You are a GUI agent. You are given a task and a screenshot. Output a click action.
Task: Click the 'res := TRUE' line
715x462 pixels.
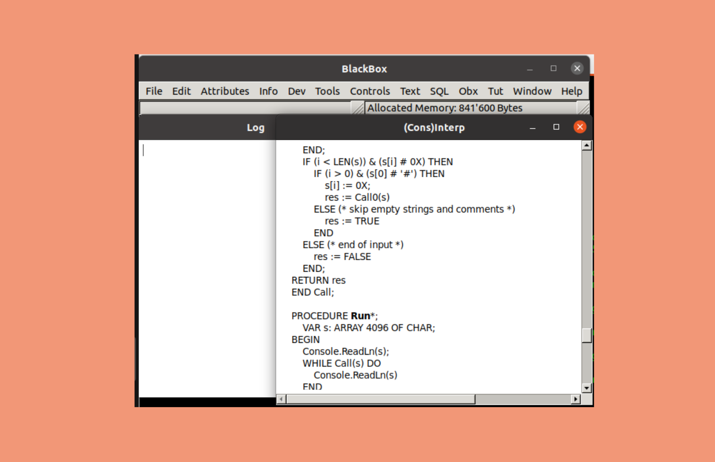[x=352, y=221]
